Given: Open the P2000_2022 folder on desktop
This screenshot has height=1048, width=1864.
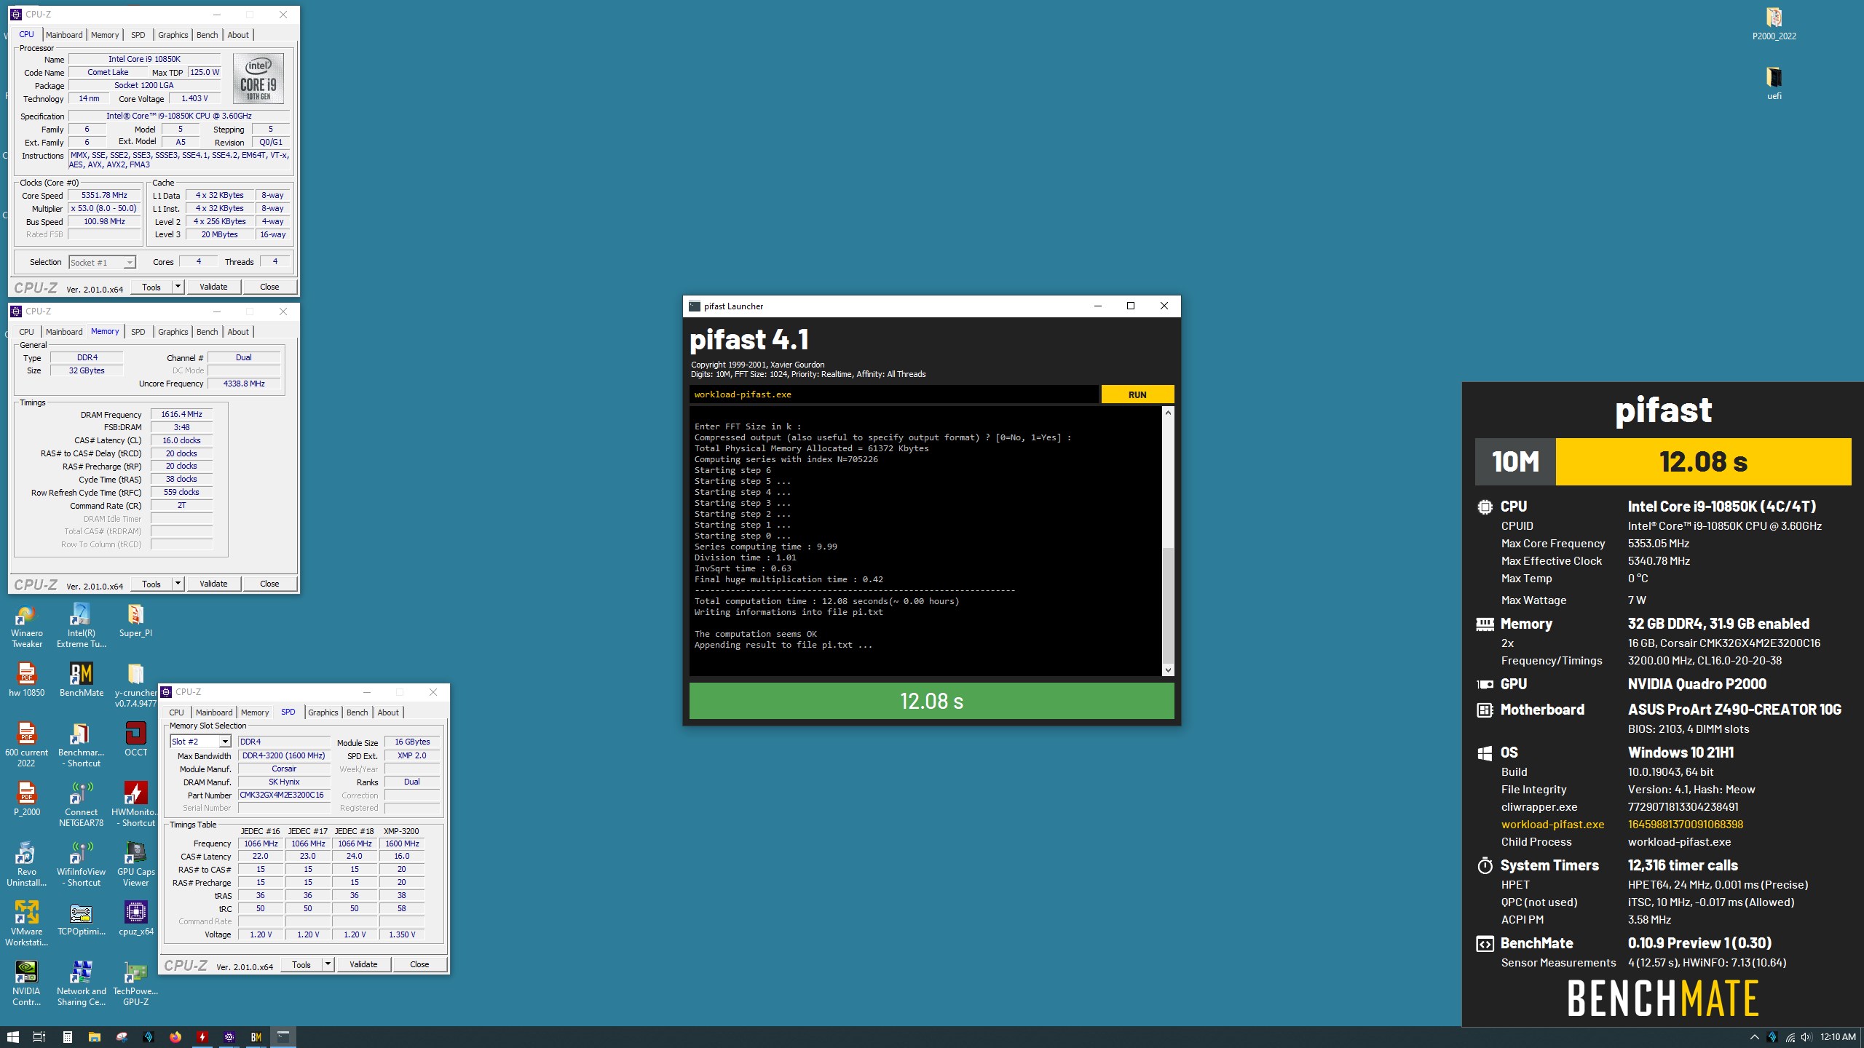Looking at the screenshot, I should (x=1774, y=23).
